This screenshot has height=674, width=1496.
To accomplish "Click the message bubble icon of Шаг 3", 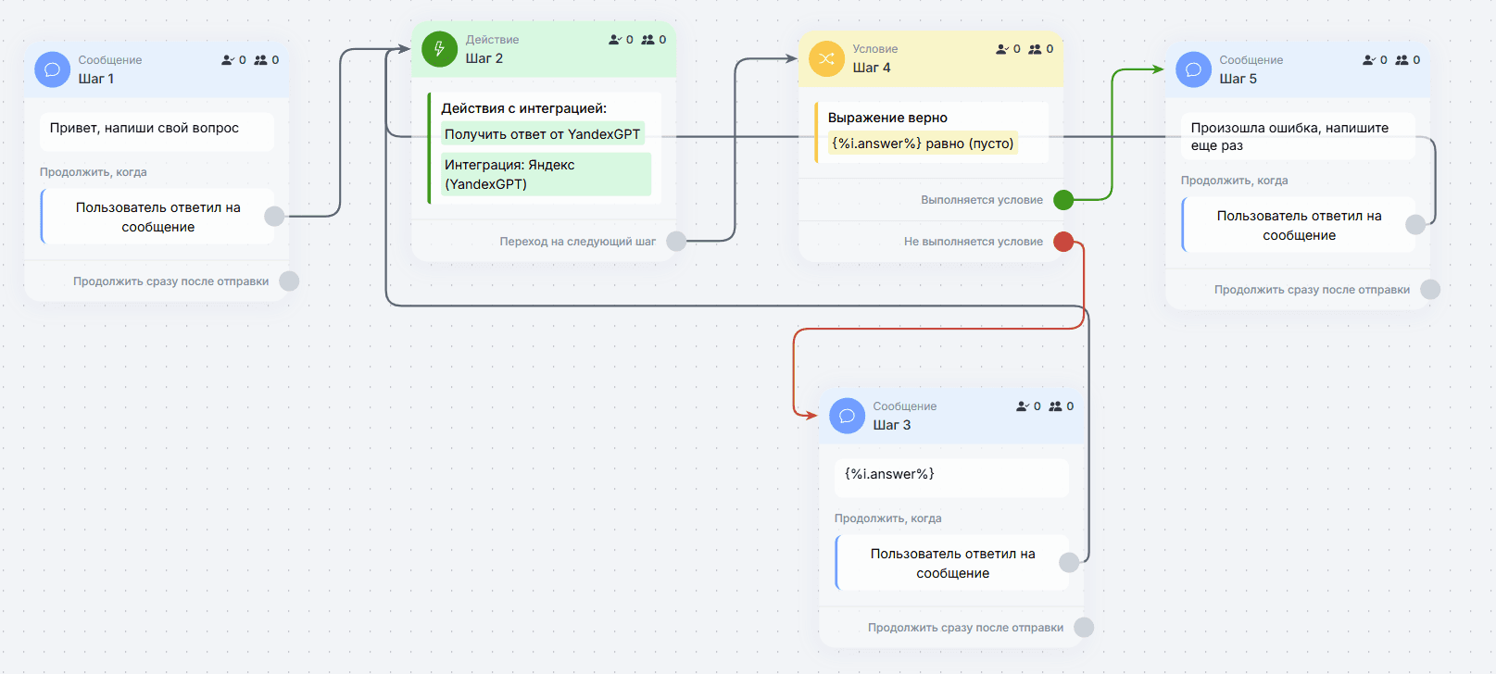I will click(848, 416).
